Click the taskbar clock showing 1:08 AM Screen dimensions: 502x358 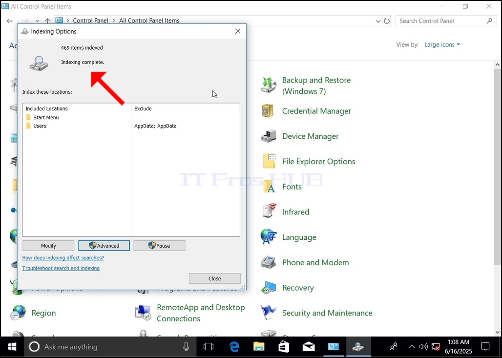(x=458, y=347)
